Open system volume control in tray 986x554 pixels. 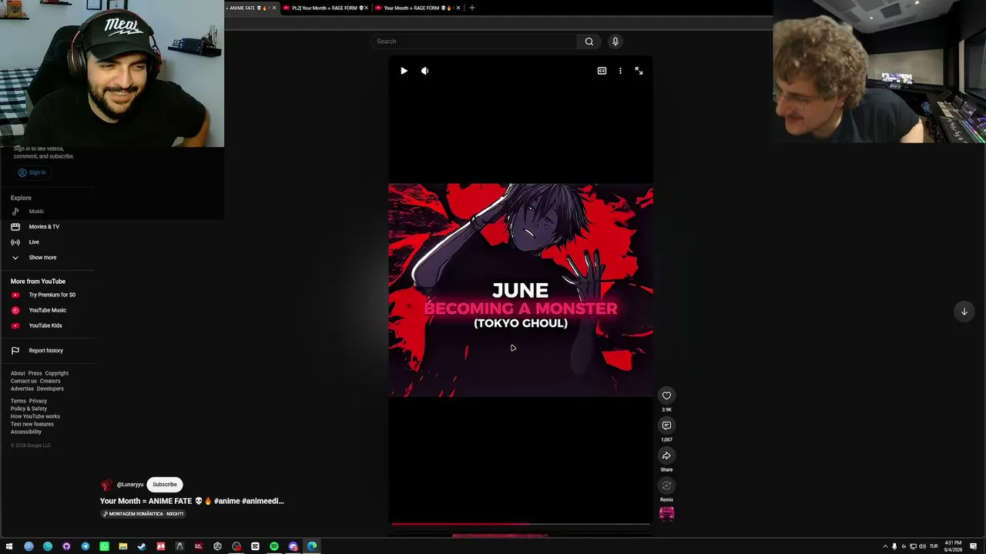tap(922, 546)
